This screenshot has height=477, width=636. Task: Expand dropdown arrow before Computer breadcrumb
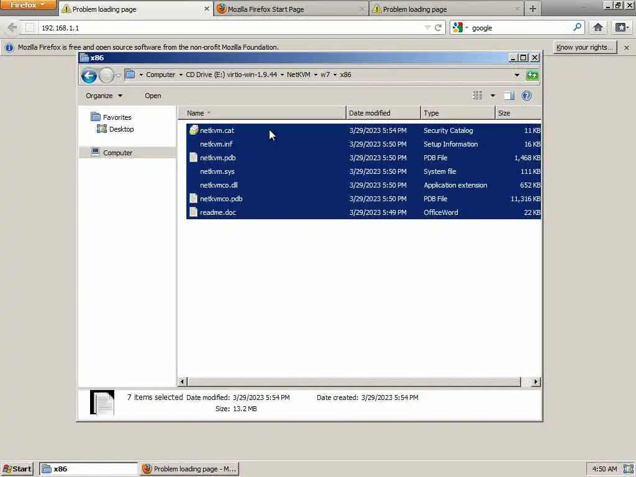[141, 75]
